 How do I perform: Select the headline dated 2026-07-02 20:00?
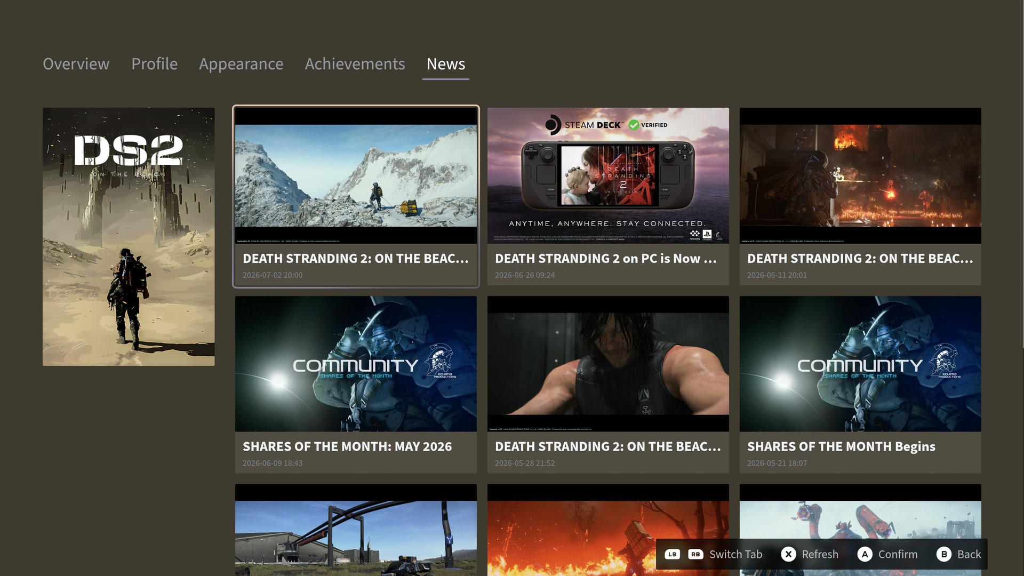tap(356, 259)
